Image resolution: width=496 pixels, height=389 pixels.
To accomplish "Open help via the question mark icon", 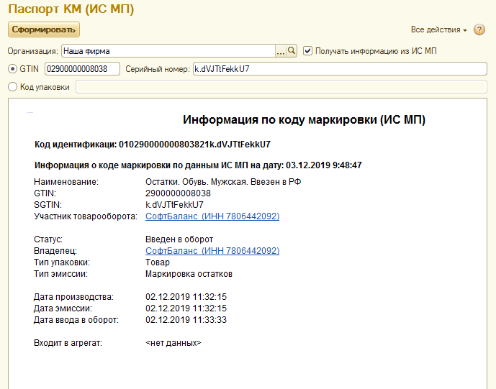I will coord(479,29).
